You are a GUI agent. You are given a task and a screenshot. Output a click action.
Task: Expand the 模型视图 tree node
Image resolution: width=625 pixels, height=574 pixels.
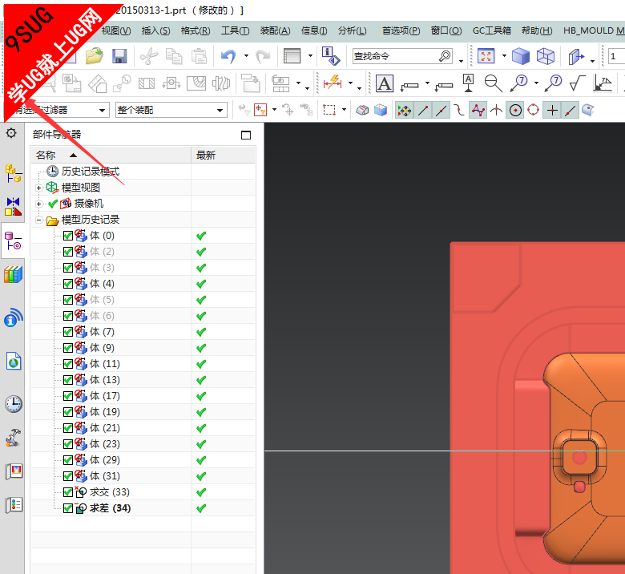(38, 188)
